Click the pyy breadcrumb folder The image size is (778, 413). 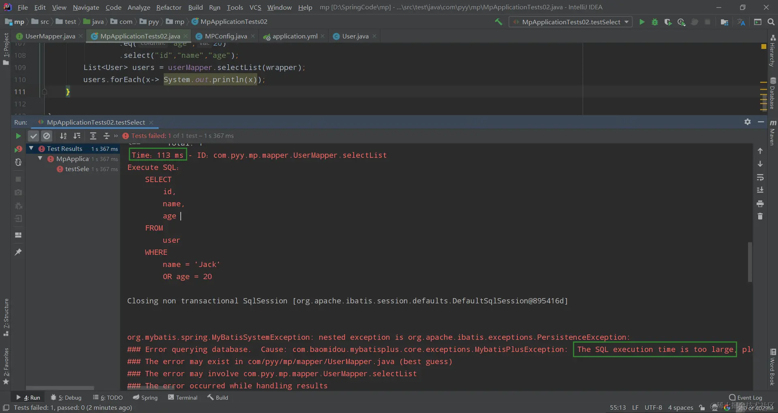click(150, 22)
